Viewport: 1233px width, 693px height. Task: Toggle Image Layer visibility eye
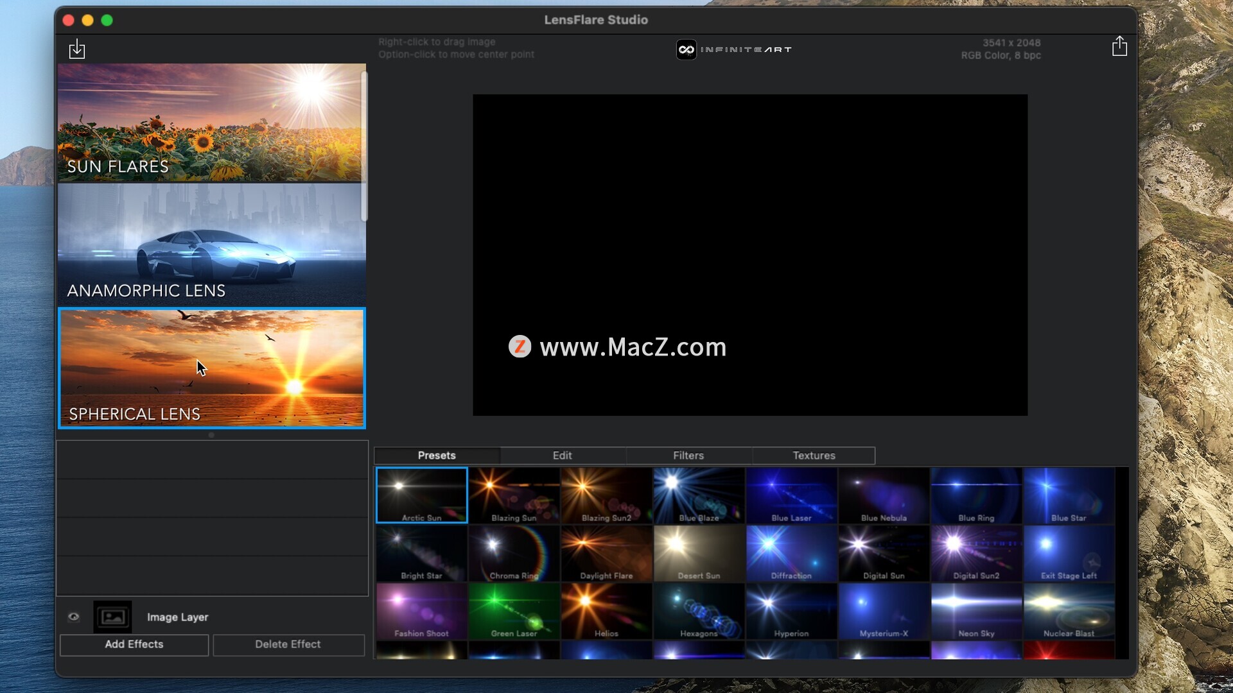click(x=74, y=617)
